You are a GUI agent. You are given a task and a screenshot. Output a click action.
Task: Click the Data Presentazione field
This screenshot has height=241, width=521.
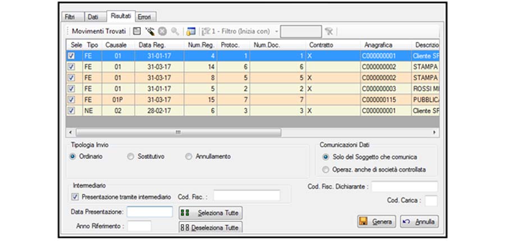(x=150, y=212)
